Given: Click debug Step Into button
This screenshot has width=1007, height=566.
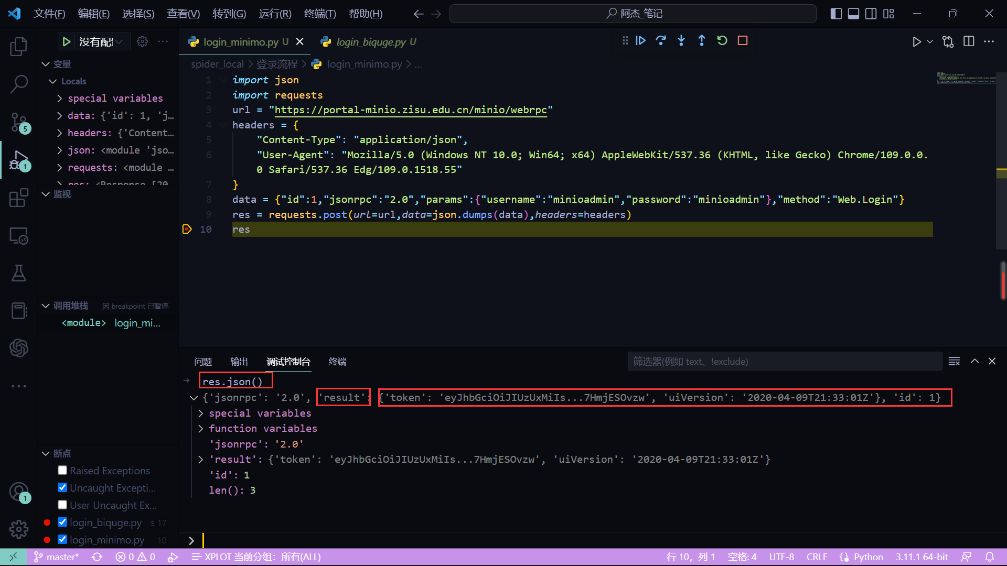Looking at the screenshot, I should [x=681, y=40].
